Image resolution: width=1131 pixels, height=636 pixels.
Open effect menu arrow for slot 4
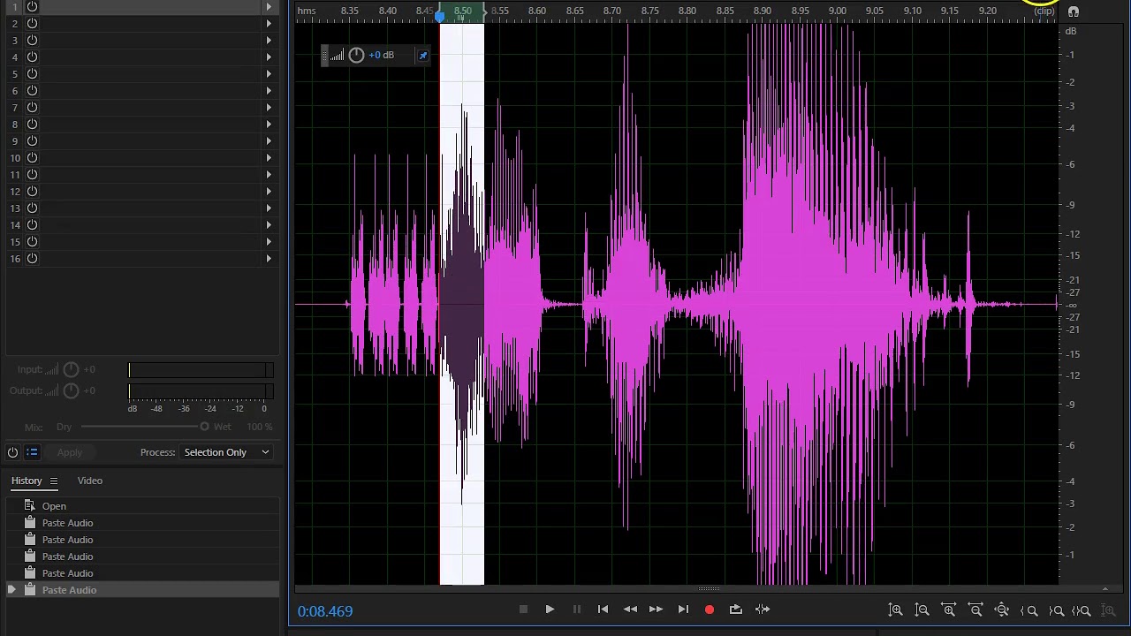[x=269, y=57]
